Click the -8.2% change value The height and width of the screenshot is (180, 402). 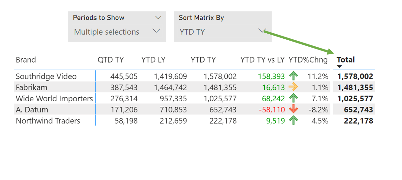tap(318, 110)
